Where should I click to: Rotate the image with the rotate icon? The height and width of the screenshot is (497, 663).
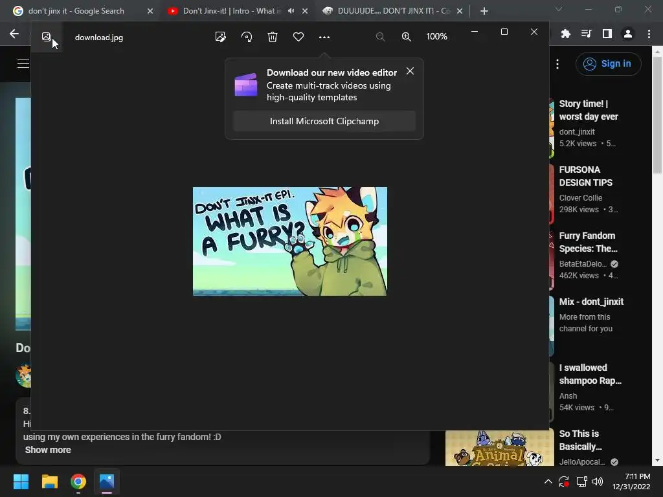[247, 37]
